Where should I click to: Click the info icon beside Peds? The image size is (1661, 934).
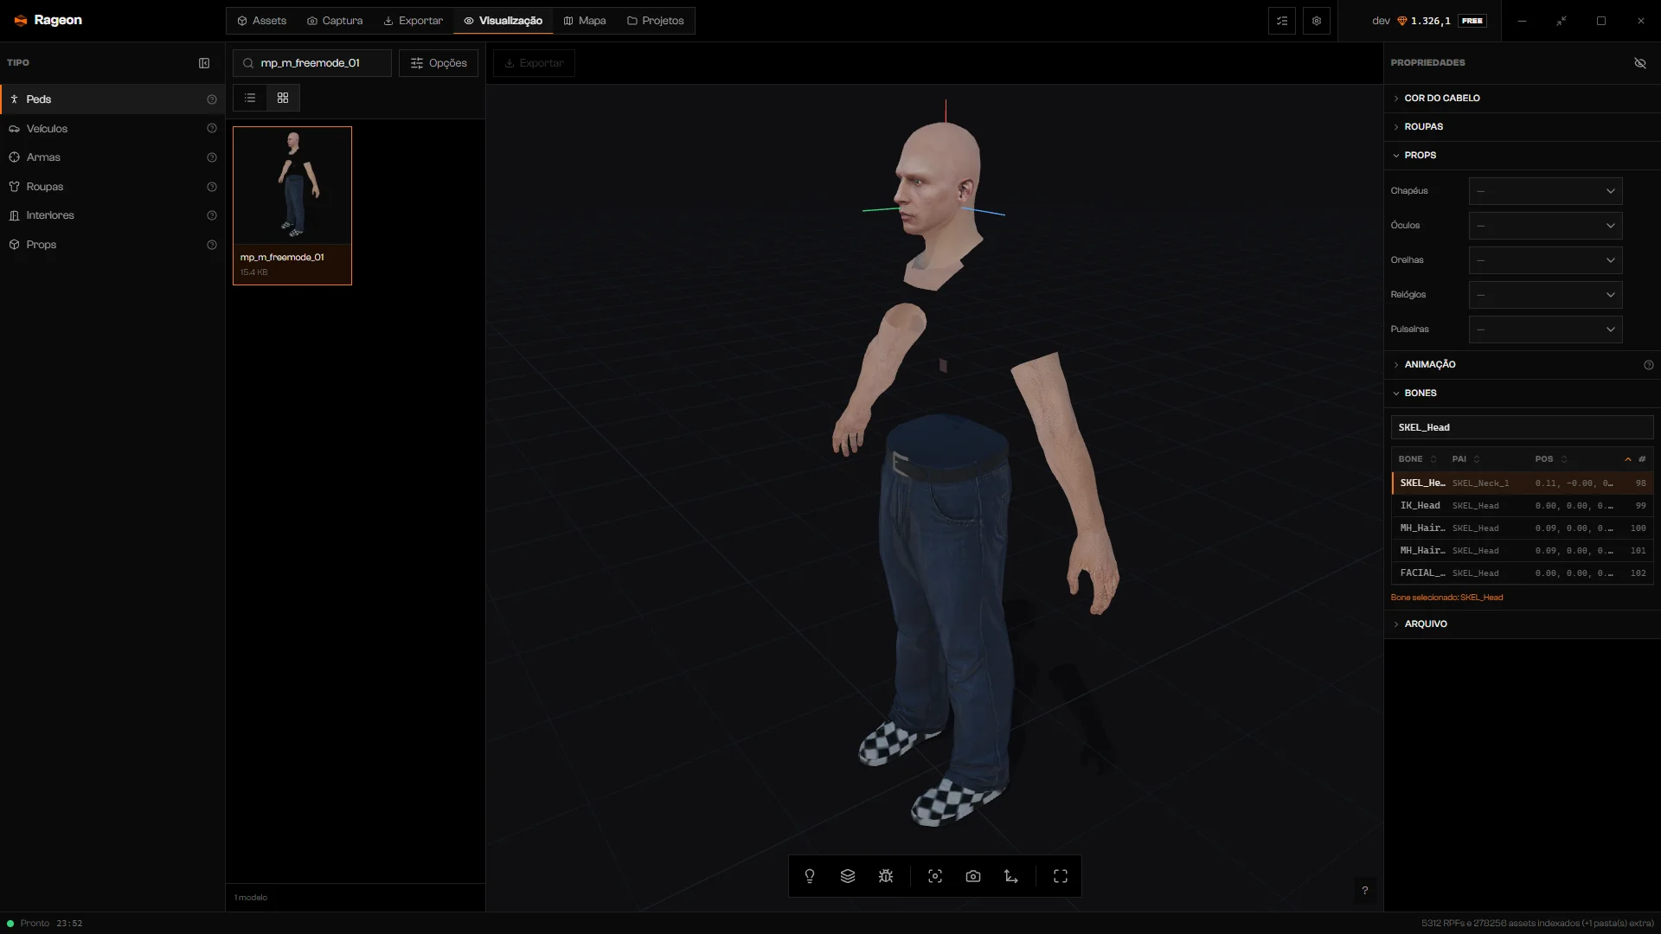click(212, 99)
